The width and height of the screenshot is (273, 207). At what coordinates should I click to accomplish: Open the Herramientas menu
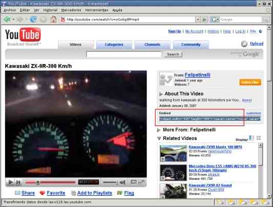click(x=97, y=10)
